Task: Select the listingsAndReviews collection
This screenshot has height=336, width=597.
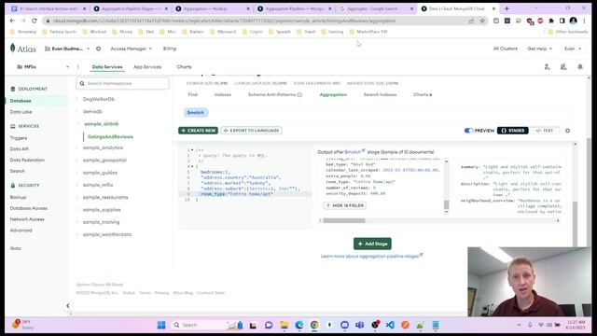Action: pos(110,137)
